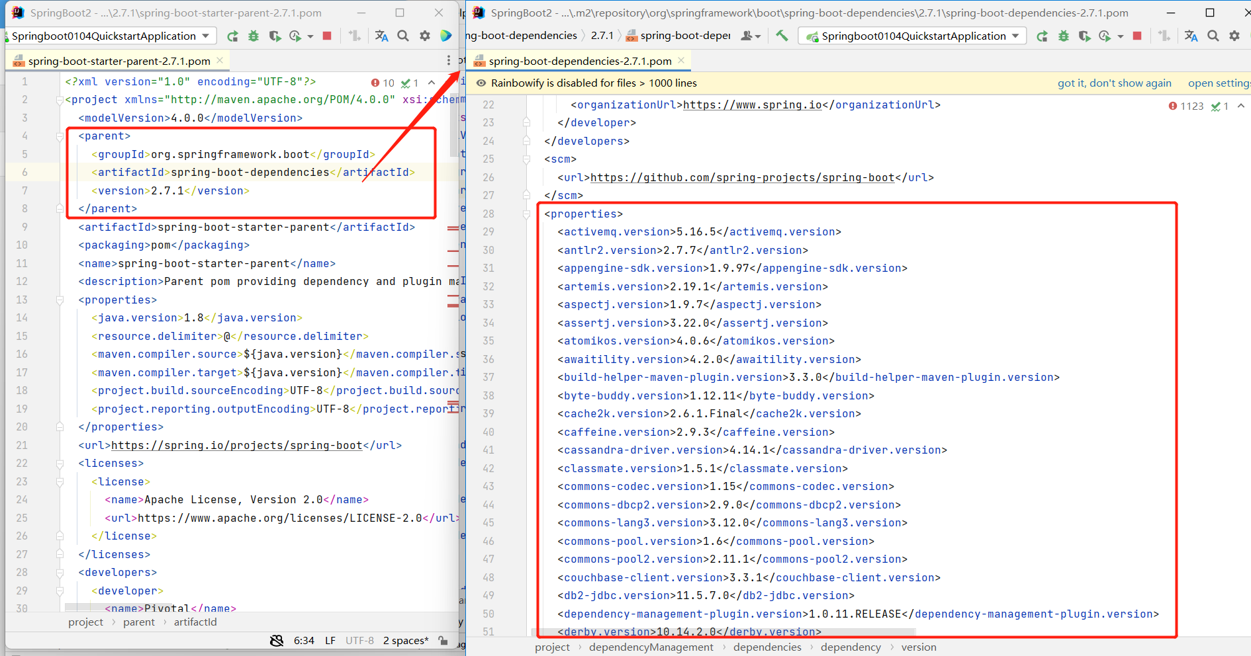The width and height of the screenshot is (1251, 656).
Task: Stop the running application (red square icon)
Action: pos(1138,36)
